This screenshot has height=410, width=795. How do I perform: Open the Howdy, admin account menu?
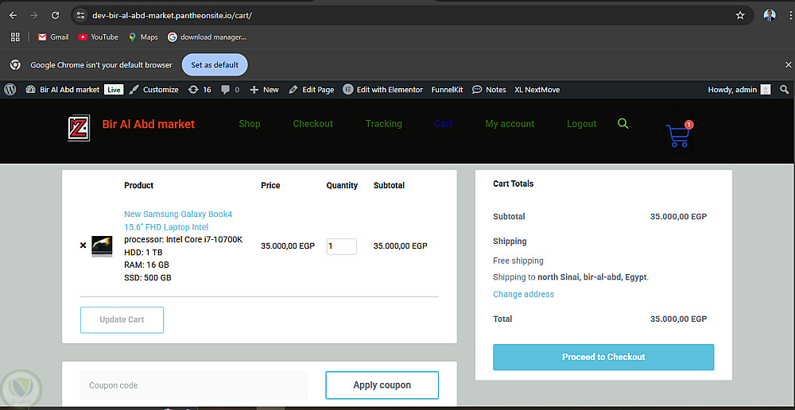(x=739, y=90)
